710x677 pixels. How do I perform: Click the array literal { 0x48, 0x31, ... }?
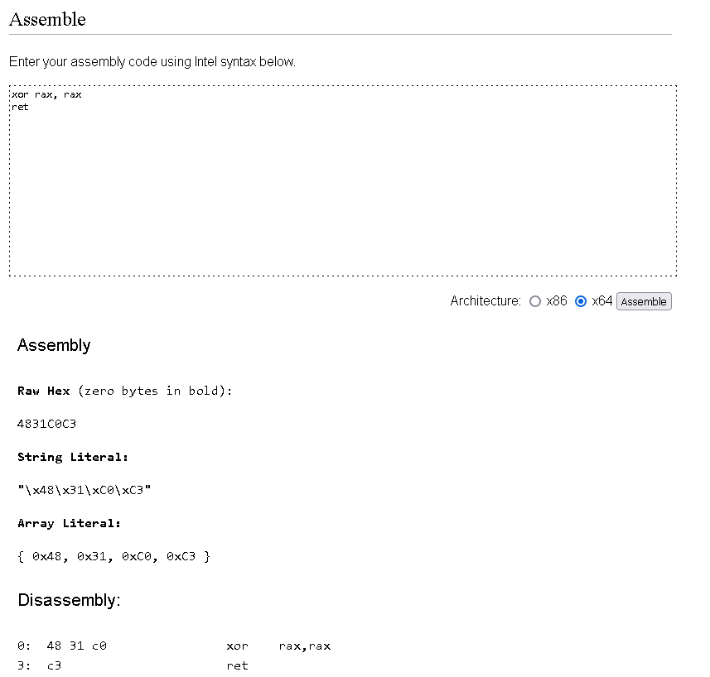pyautogui.click(x=114, y=556)
